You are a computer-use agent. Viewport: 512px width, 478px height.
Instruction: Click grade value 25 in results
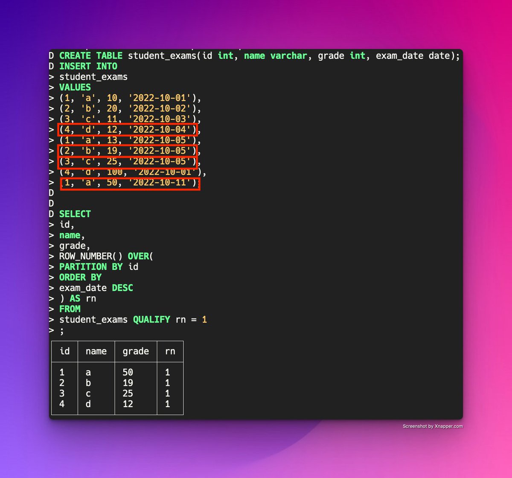click(x=128, y=393)
